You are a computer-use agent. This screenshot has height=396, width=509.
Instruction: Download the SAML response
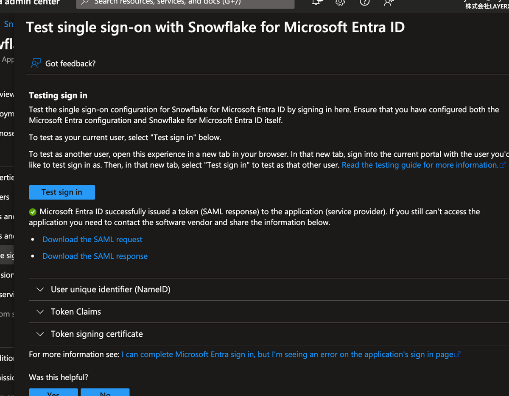point(95,256)
